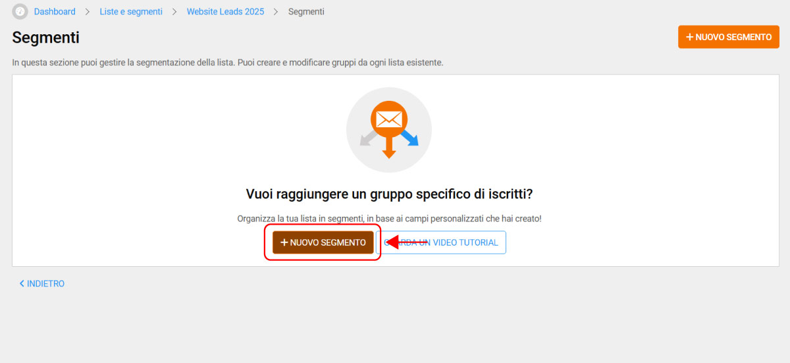
Task: Click the back chevron beside INDIETRO
Action: pyautogui.click(x=22, y=284)
